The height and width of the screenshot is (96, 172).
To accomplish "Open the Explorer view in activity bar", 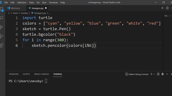I will tap(2, 9).
